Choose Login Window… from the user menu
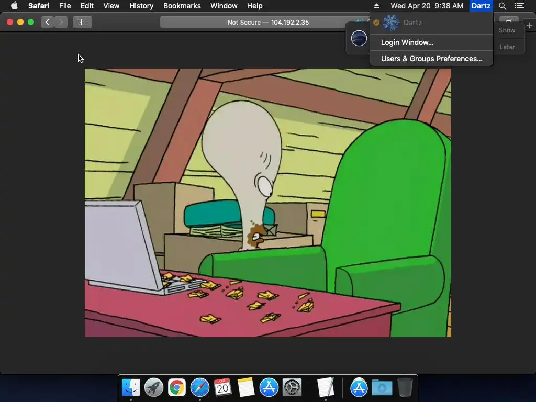Image resolution: width=536 pixels, height=402 pixels. pyautogui.click(x=431, y=42)
